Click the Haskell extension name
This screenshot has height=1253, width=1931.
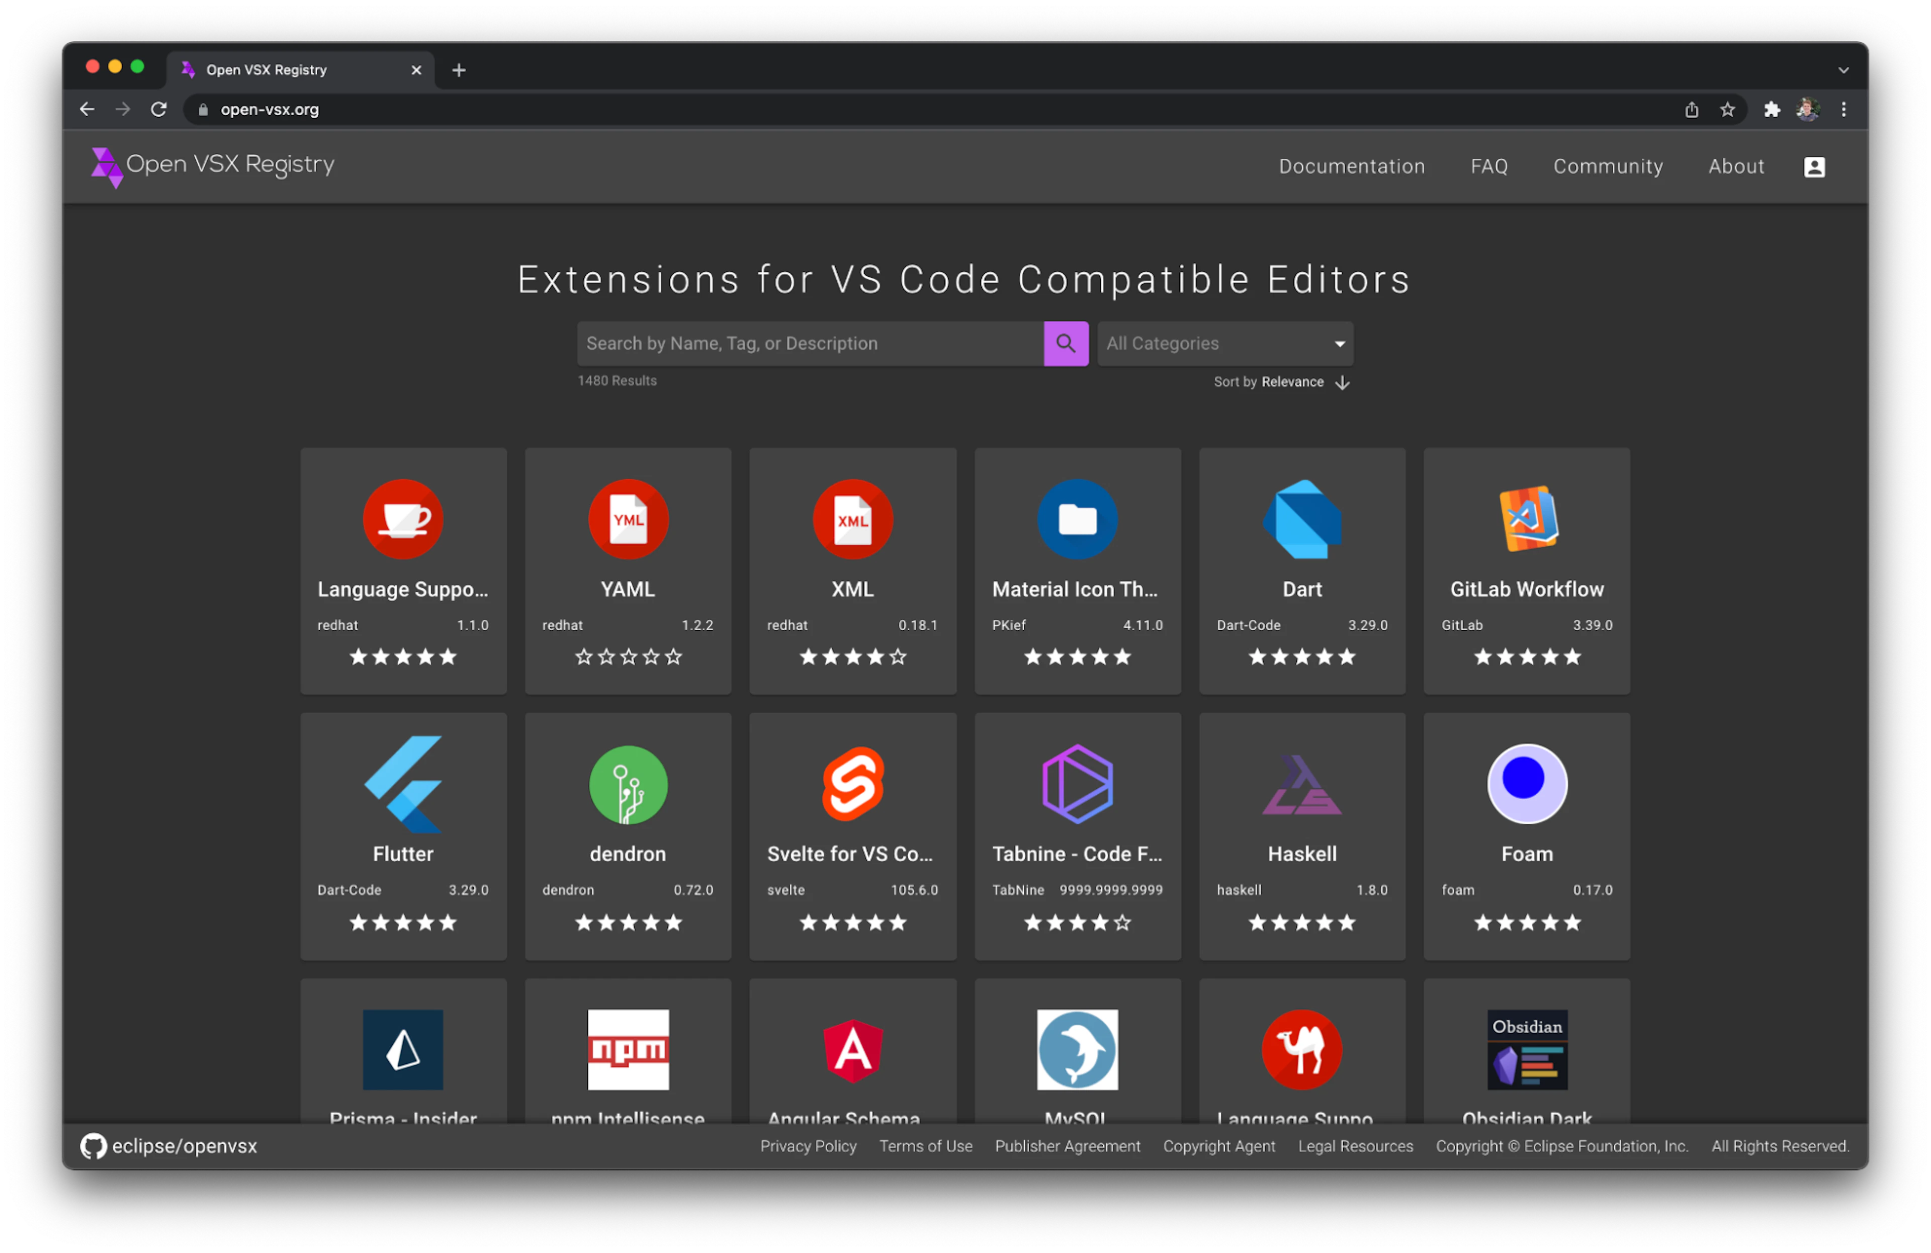click(1302, 854)
